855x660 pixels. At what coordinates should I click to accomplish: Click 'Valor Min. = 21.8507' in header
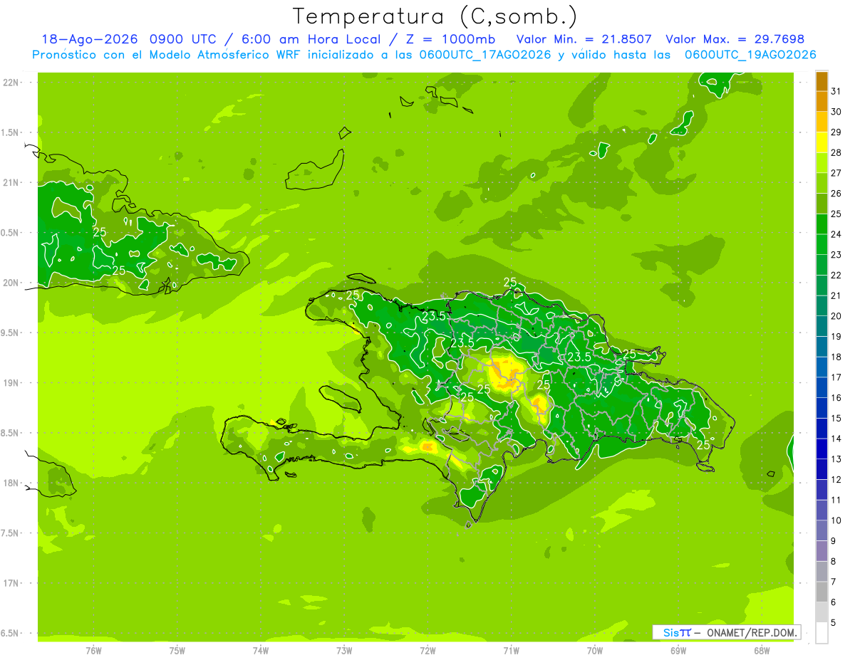tap(584, 39)
